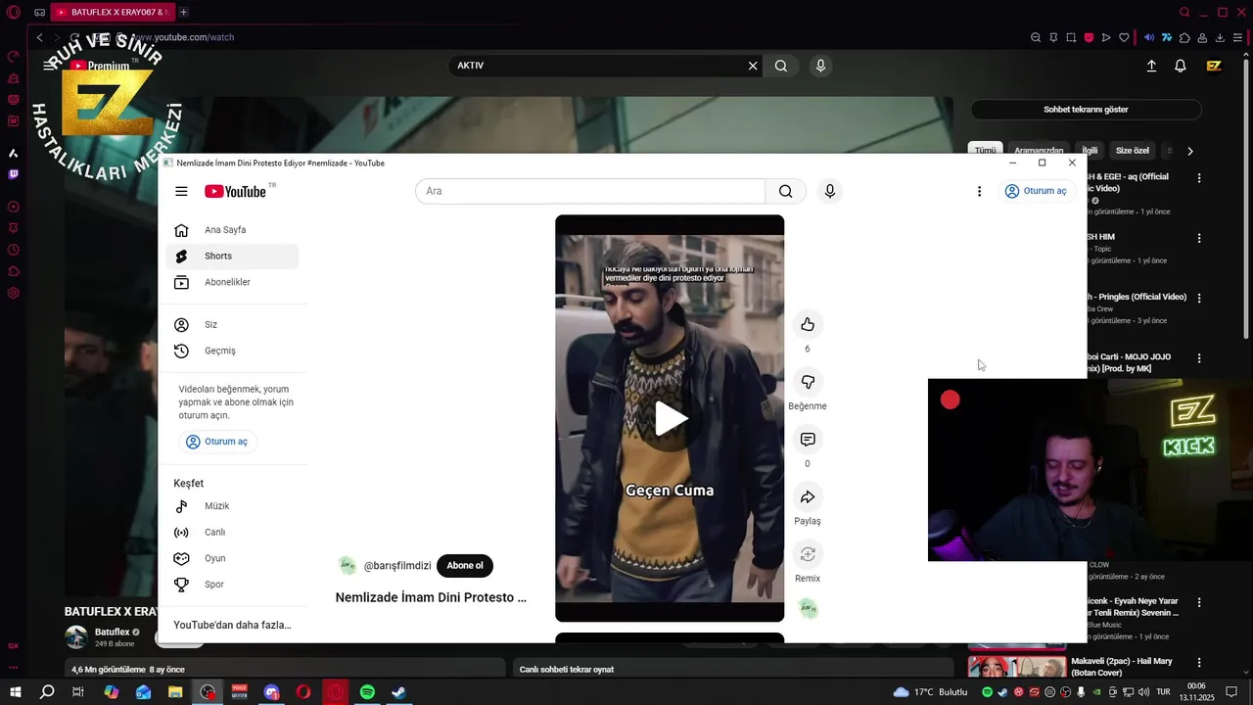The width and height of the screenshot is (1253, 705).
Task: Expand more filter chips with right chevron
Action: 1189,151
